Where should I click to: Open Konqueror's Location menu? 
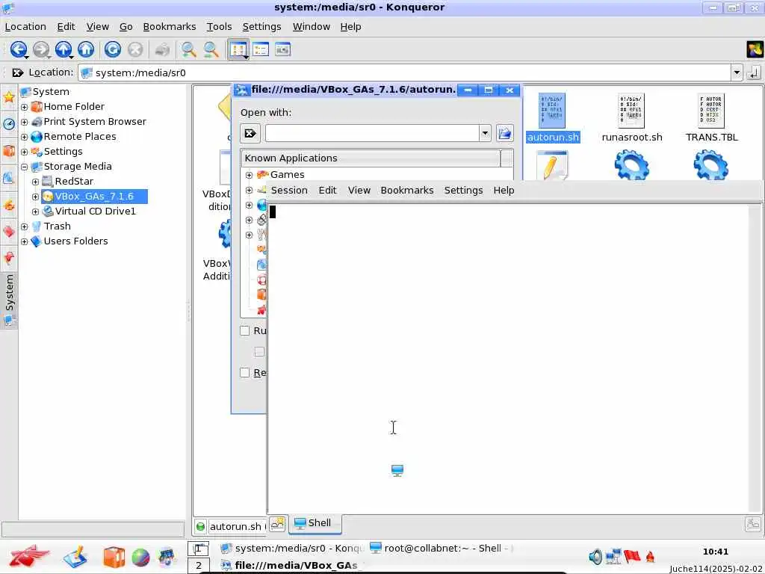(25, 27)
